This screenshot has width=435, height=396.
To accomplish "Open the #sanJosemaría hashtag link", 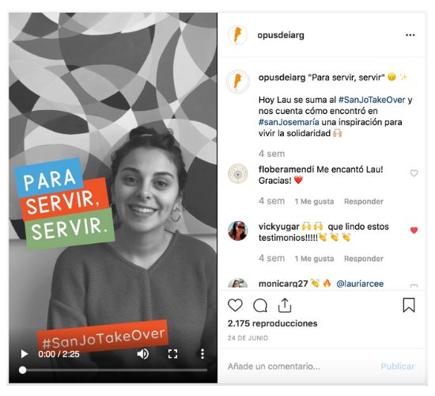I will (x=289, y=122).
